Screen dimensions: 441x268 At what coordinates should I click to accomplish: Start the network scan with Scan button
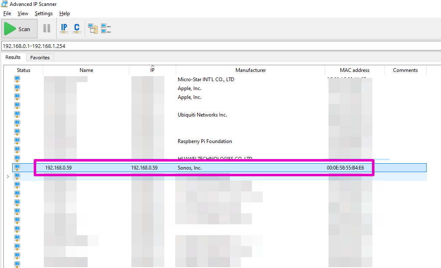pyautogui.click(x=18, y=29)
